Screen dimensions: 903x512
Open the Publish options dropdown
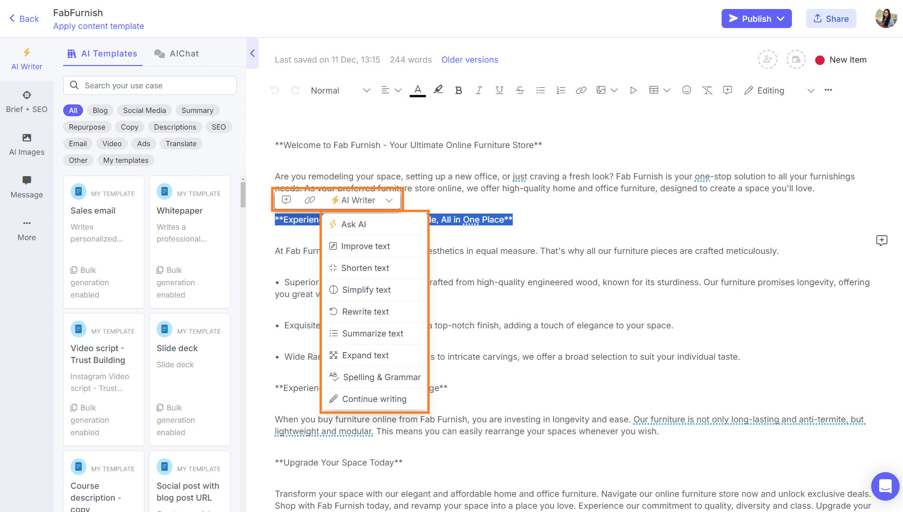pos(781,19)
